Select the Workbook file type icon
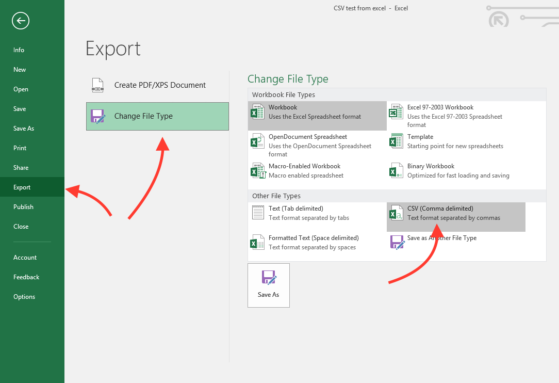 (257, 111)
